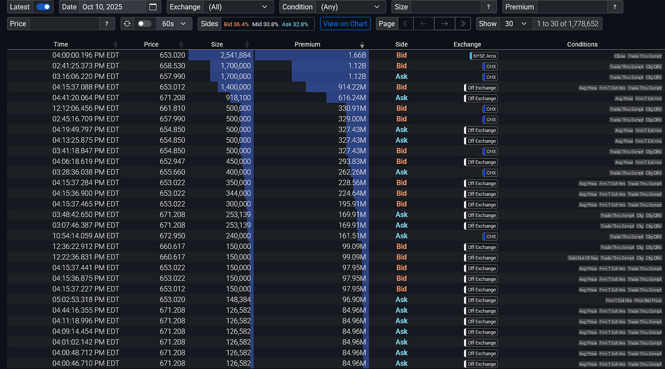Click the Side column header
This screenshot has height=369, width=665.
(x=401, y=44)
